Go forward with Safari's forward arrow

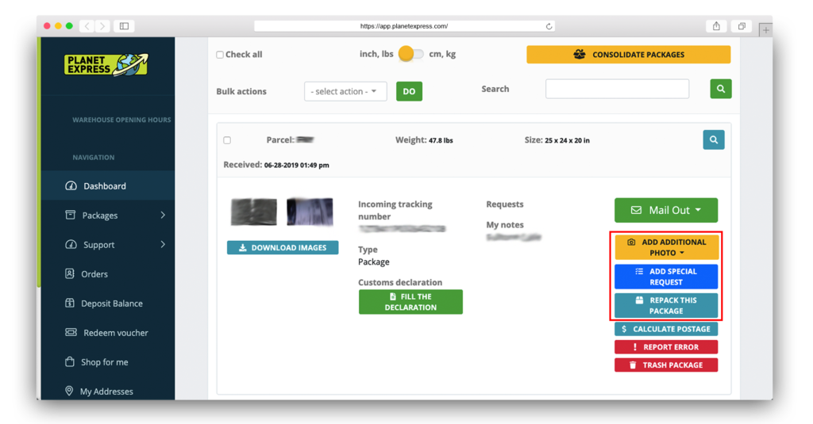102,26
